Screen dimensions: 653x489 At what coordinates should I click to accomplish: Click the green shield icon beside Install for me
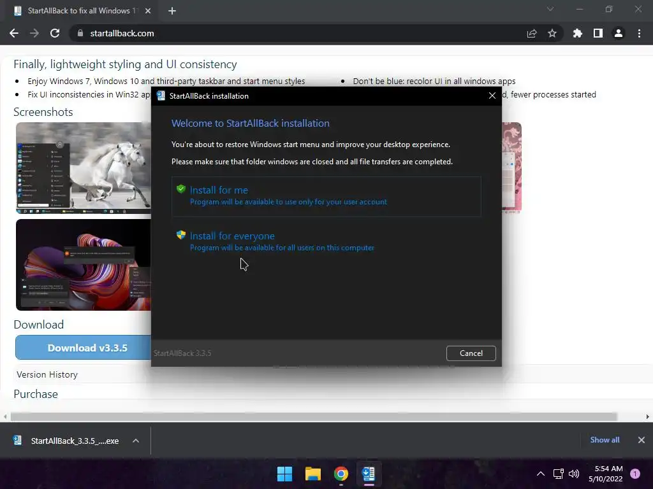(x=180, y=189)
